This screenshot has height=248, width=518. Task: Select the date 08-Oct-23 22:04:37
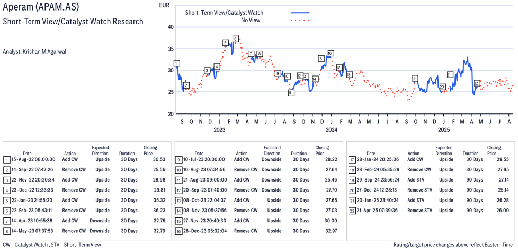pyautogui.click(x=206, y=201)
